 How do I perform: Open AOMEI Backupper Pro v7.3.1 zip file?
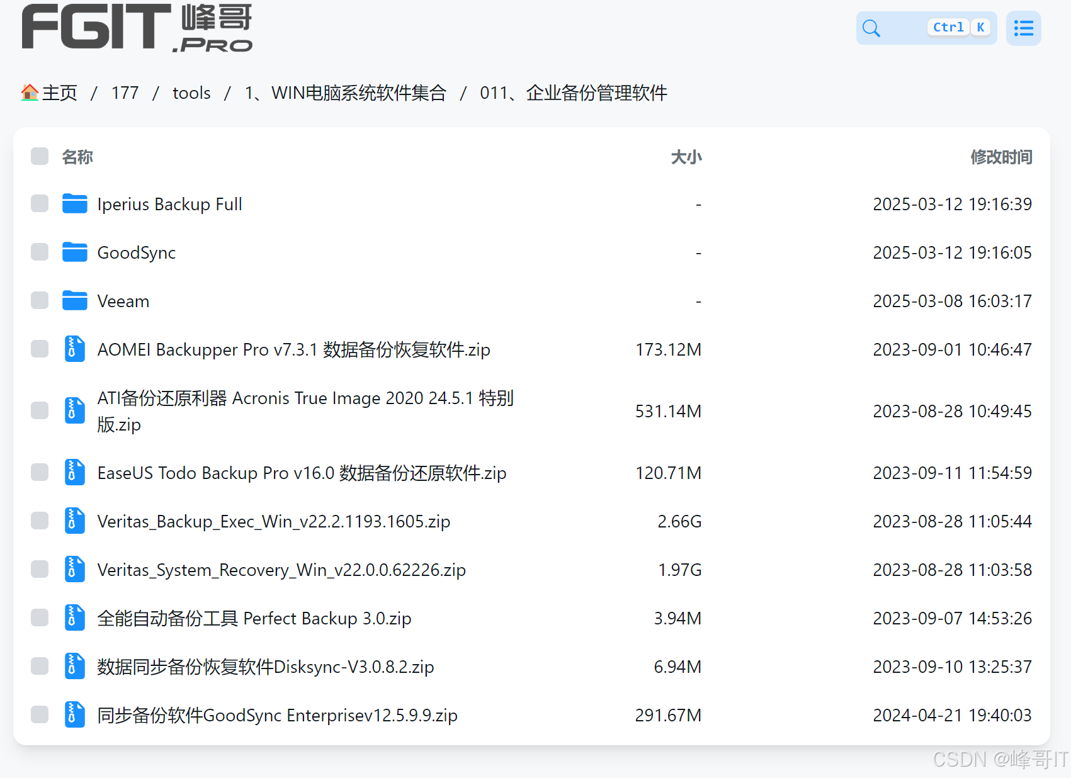294,350
